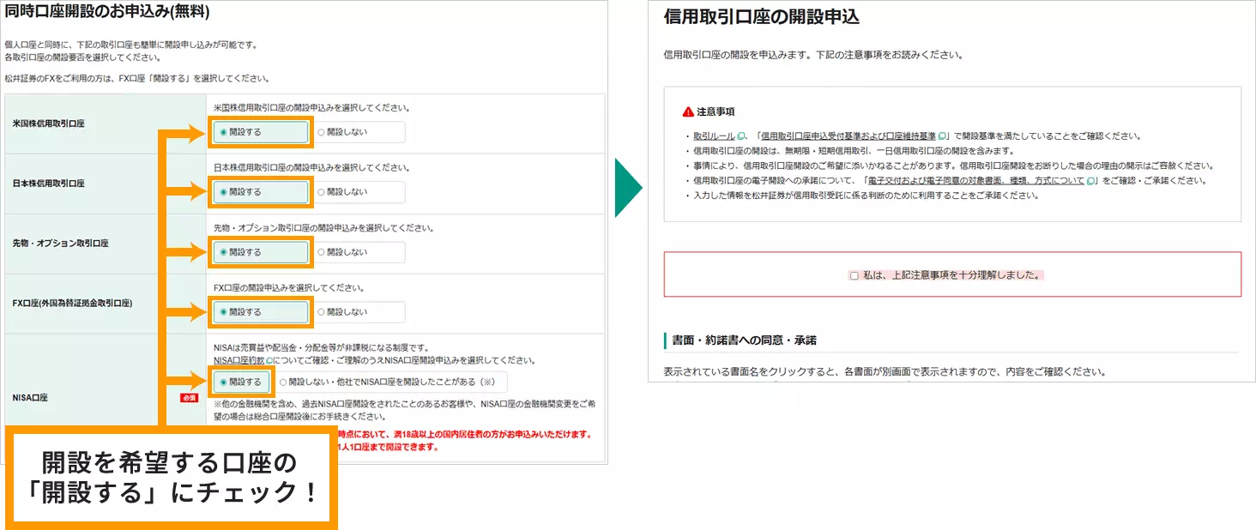Open the NISA口座約款 link
The width and height of the screenshot is (1256, 530).
coord(237,361)
